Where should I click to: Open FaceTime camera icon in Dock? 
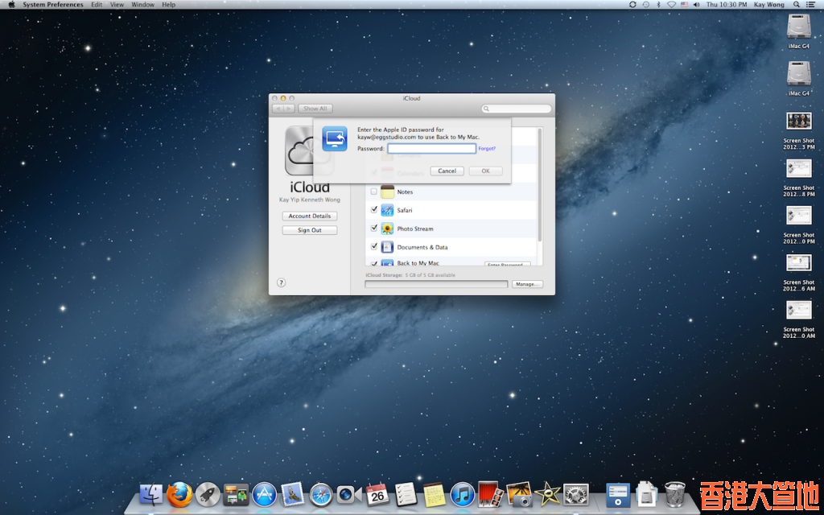[x=349, y=495]
